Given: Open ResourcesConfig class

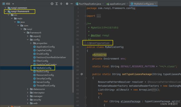Looking at the screenshot, I should coord(45,75).
